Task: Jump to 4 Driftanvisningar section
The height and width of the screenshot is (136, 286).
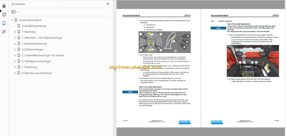Action: coord(33,49)
